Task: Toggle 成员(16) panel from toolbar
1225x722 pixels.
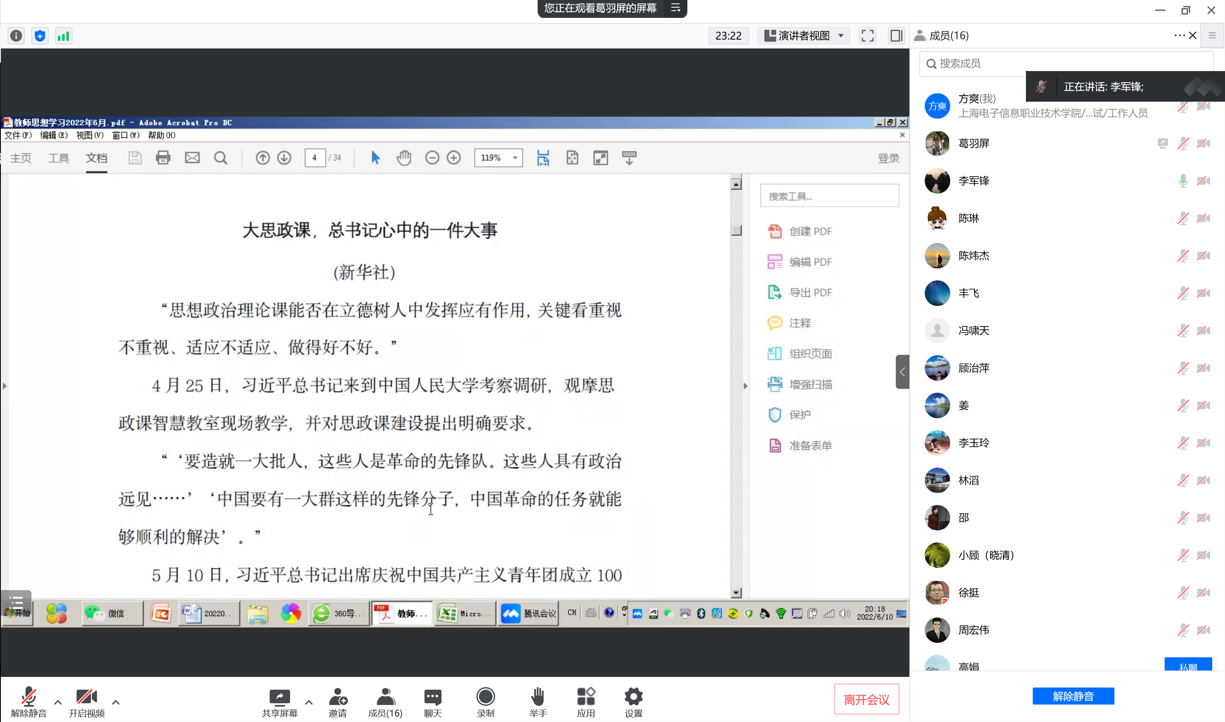Action: click(385, 702)
